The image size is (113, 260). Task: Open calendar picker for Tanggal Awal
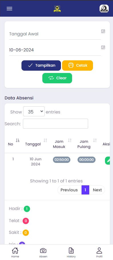tap(103, 31)
